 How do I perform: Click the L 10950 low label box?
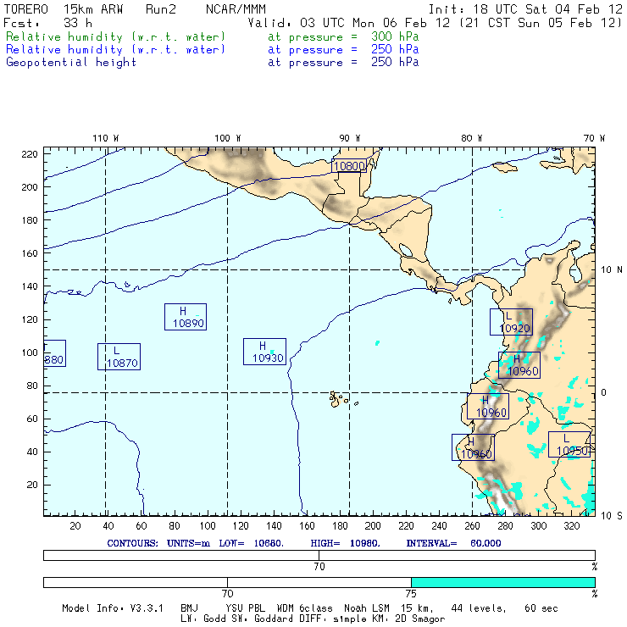[569, 444]
